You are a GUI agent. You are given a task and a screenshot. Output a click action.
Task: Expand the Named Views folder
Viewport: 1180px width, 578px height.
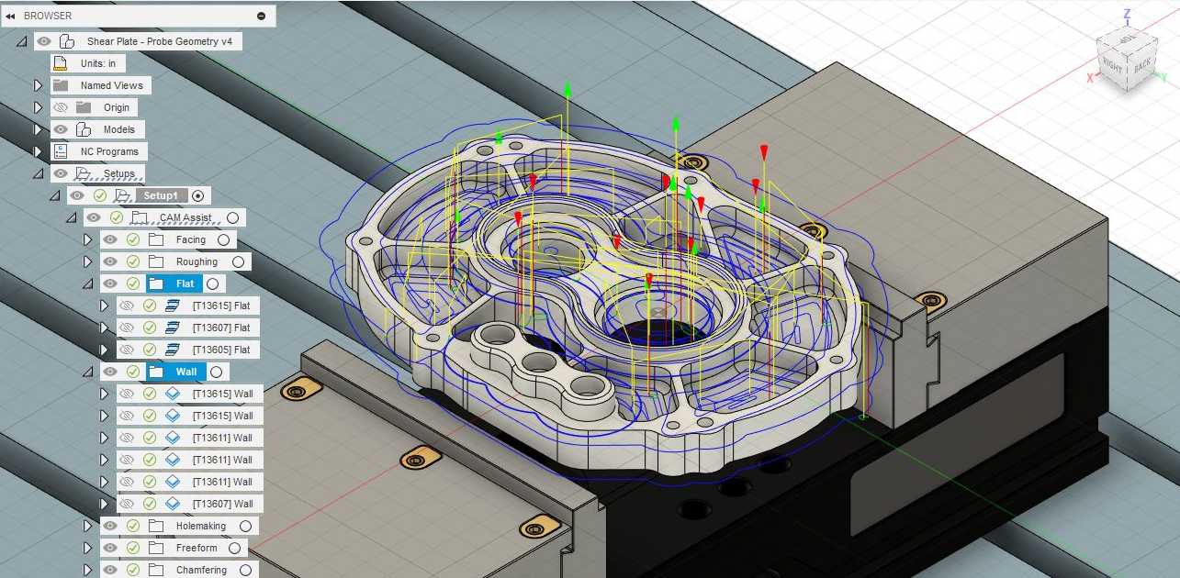click(39, 85)
